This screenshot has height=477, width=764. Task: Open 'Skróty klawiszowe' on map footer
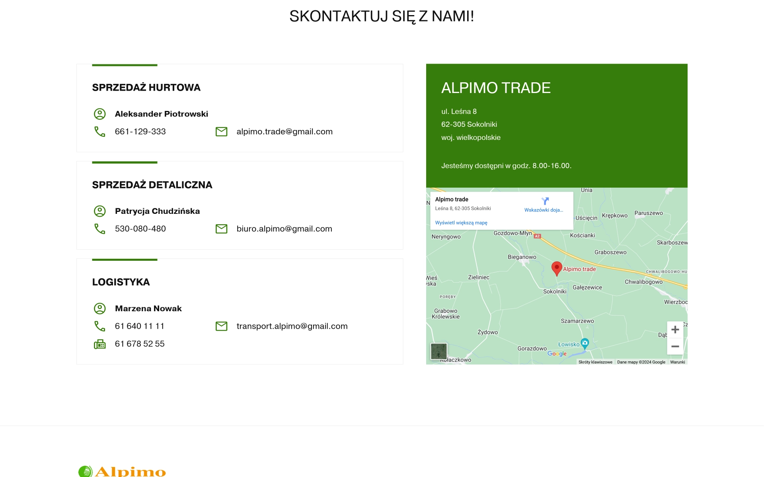coord(595,362)
